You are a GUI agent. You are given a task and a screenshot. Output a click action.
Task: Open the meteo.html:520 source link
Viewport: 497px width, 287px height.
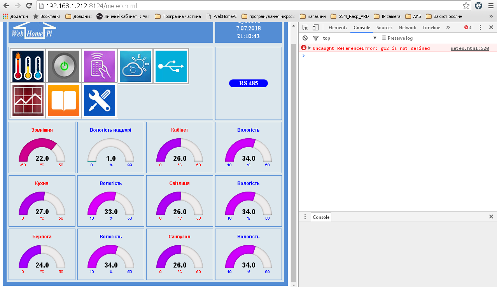tap(470, 48)
